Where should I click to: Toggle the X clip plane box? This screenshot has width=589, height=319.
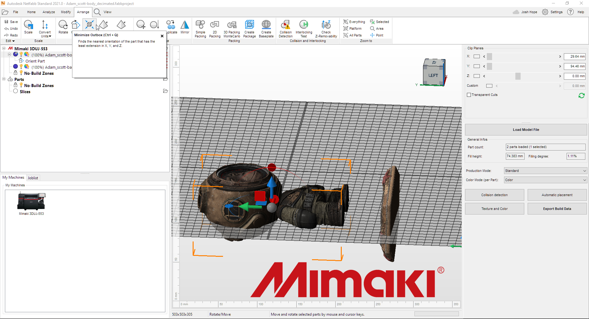point(476,56)
